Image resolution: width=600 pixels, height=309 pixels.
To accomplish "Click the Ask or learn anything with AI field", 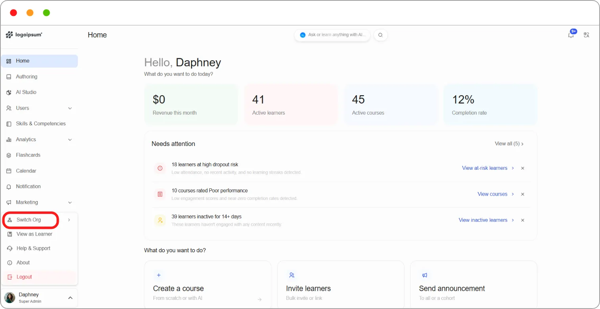I will pos(332,35).
